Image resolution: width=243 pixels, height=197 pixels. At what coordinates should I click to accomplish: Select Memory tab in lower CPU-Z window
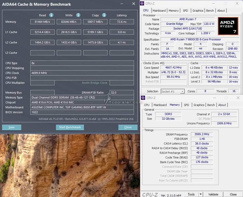coord(175,105)
